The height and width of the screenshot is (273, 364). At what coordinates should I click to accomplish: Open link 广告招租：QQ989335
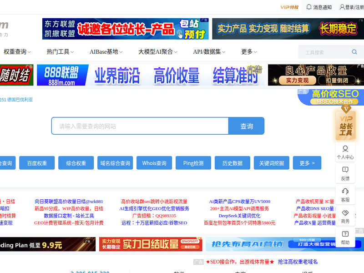154,216
